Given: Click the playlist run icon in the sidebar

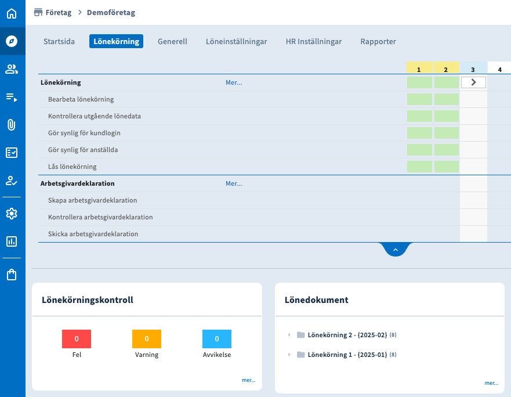Looking at the screenshot, I should click(12, 97).
